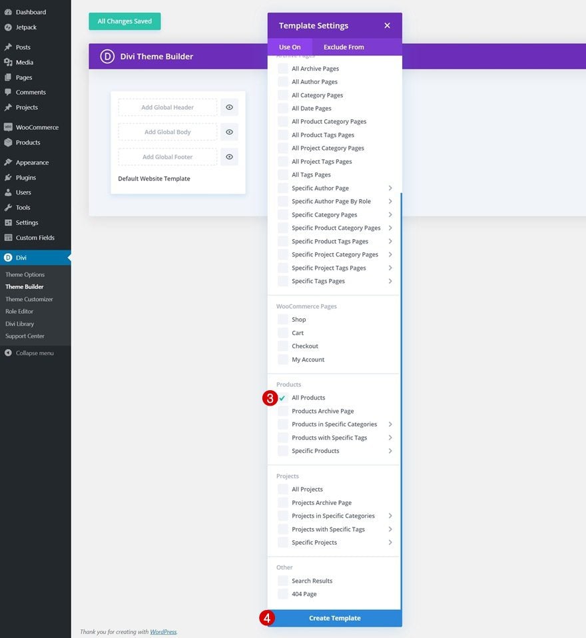Open Theme Customizer submenu item
The height and width of the screenshot is (638, 586).
[x=29, y=299]
